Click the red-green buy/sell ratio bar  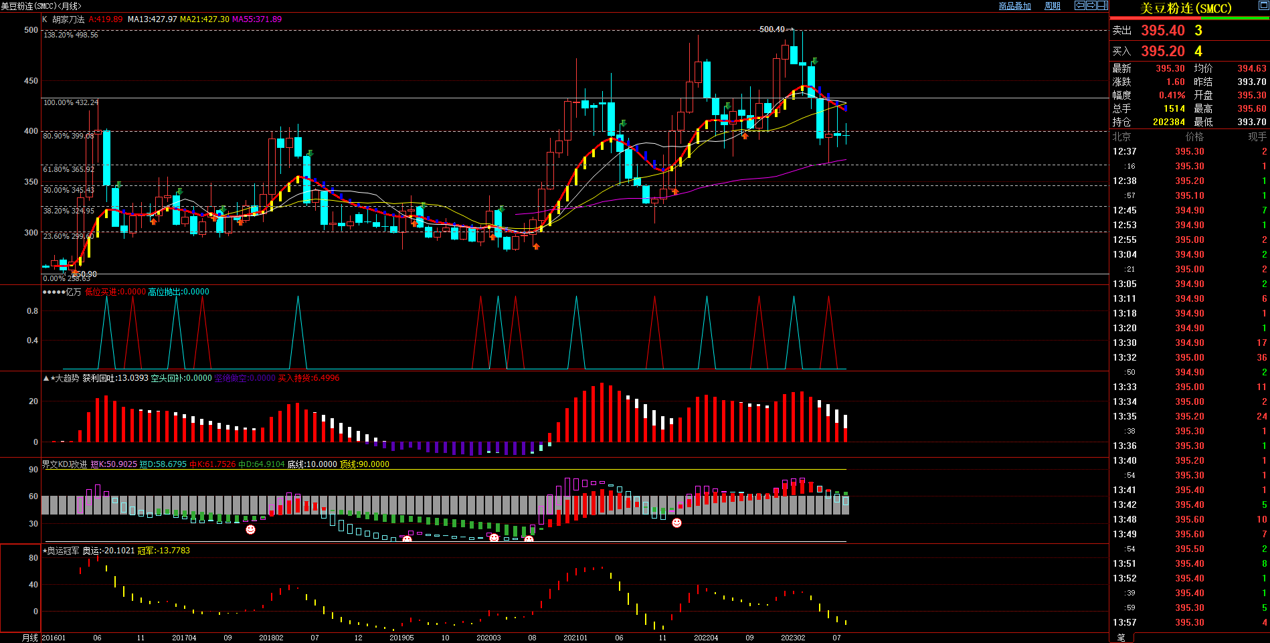[x=1189, y=18]
